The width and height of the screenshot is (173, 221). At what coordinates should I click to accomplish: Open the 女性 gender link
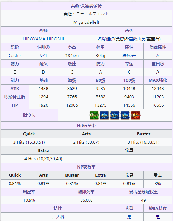pyautogui.click(x=43, y=56)
